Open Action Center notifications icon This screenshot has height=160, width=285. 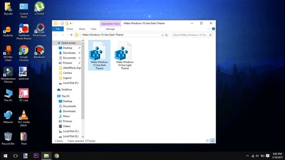click(x=268, y=156)
